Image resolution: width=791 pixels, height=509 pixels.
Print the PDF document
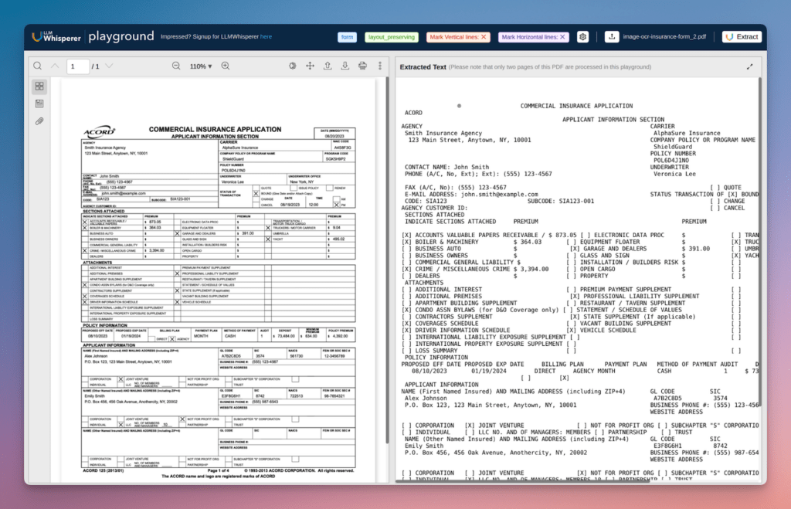[362, 66]
